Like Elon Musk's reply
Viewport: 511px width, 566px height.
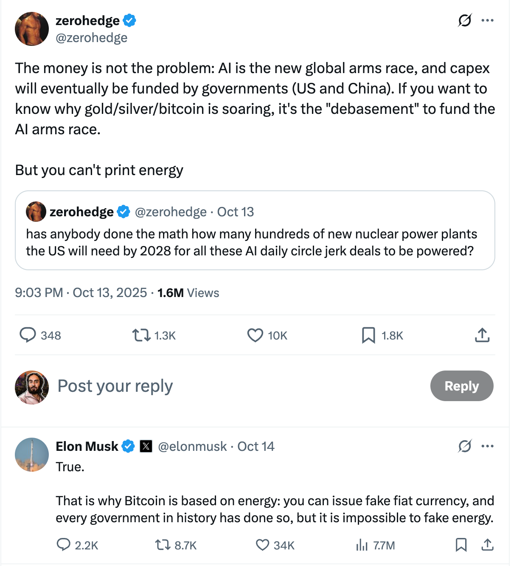263,545
